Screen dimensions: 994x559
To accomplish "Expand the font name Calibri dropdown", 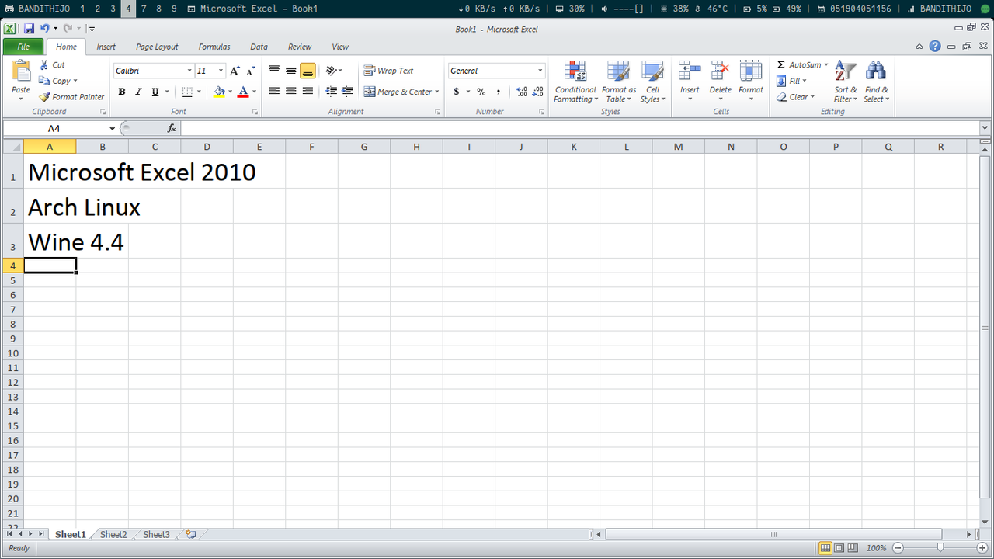I will 189,71.
